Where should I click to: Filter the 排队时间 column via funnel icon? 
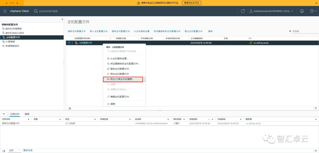184,119
